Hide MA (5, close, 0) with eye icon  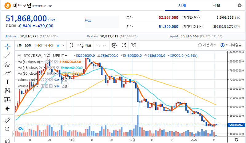[47, 62]
